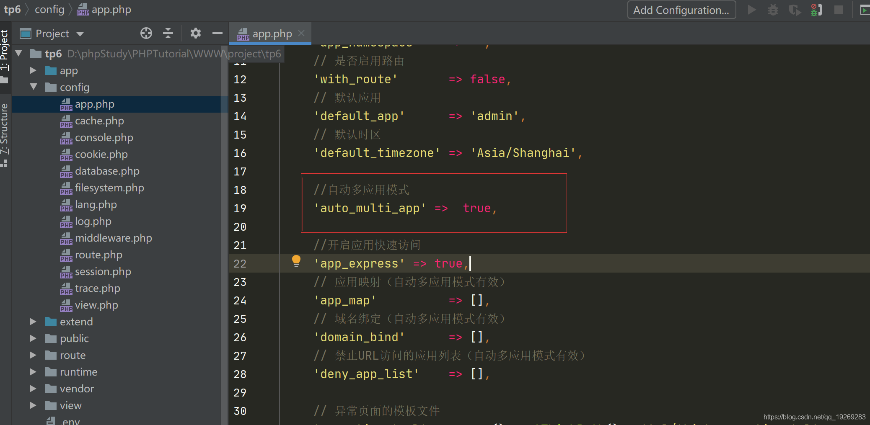870x425 pixels.
Task: Hide the Project panel with minus icon
Action: click(x=217, y=33)
